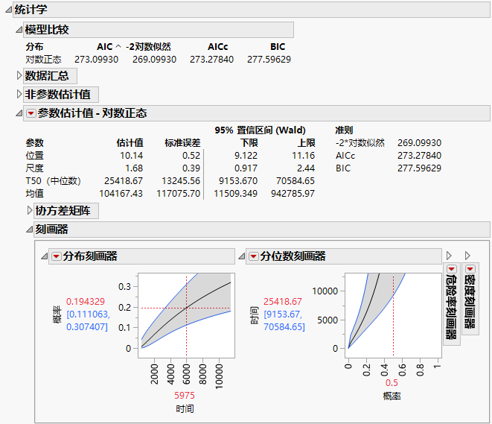The image size is (492, 424).
Task: Click the 位置 parameter row label
Action: 34,156
